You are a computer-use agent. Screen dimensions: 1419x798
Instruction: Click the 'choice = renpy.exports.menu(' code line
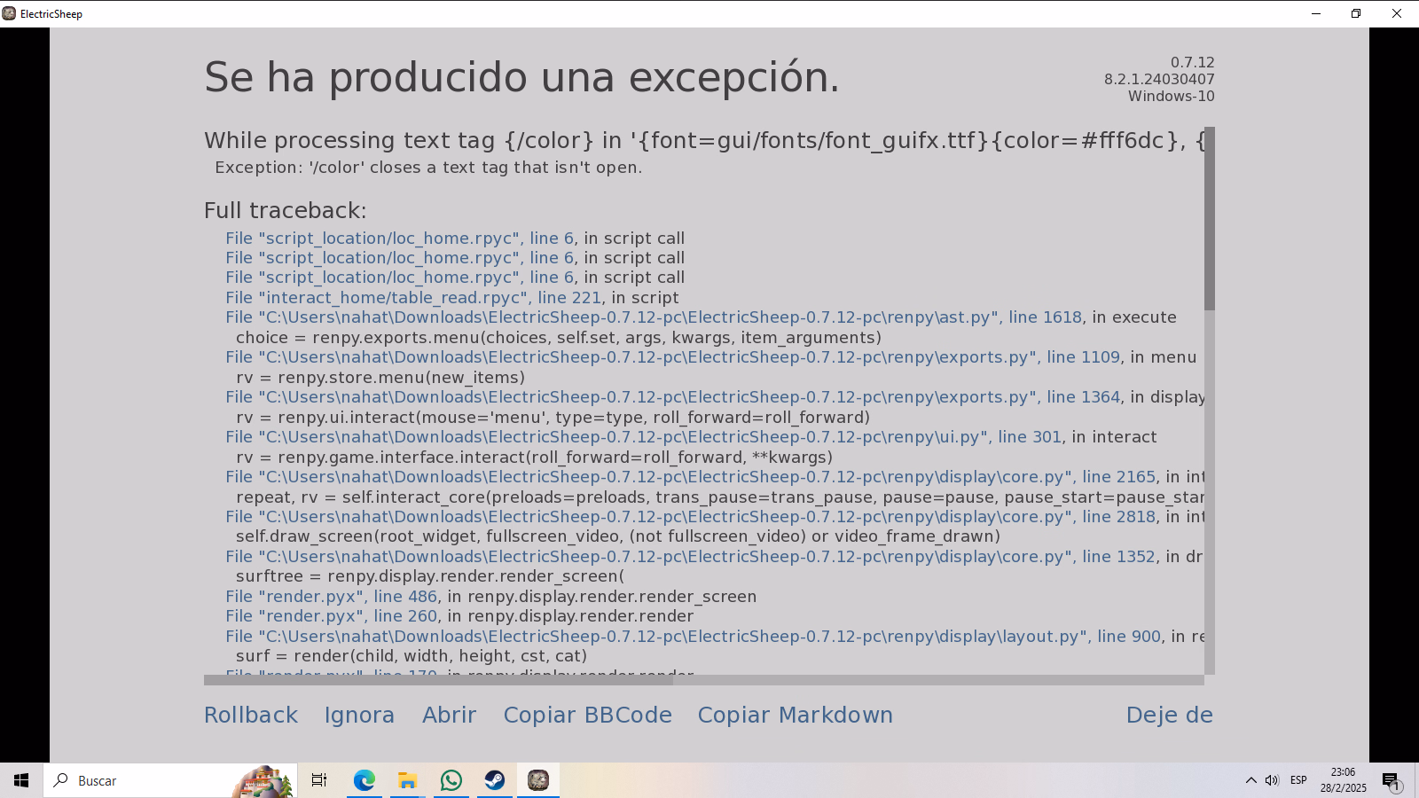point(559,338)
